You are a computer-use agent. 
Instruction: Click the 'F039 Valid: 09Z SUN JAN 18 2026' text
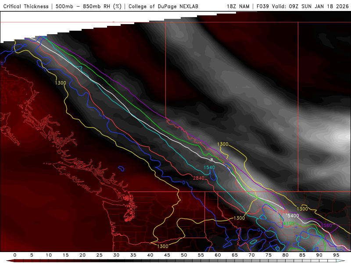coord(303,7)
